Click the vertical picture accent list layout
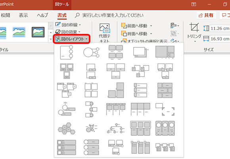The width and height of the screenshot is (230, 159). pyautogui.click(x=91, y=147)
